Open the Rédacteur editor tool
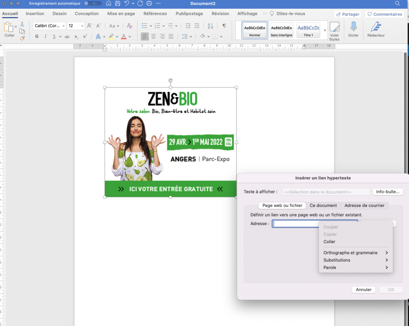This screenshot has height=326, width=409. (376, 29)
